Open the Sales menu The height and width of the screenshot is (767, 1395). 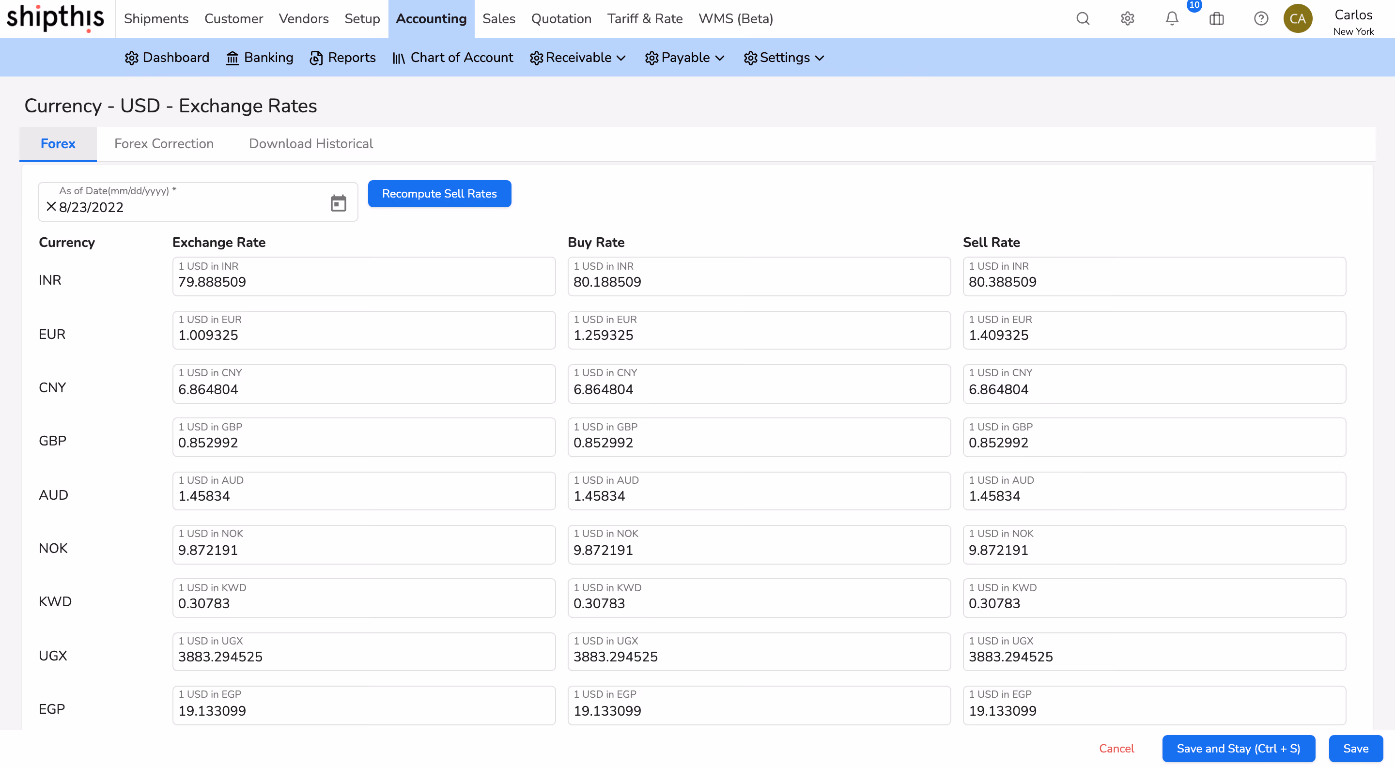point(499,18)
